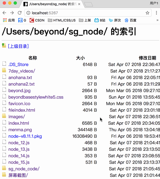Bookmark page with the star icon

[x=147, y=13]
